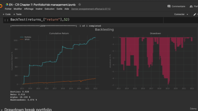Click the Alpha: 18.108 % output line

20,97
